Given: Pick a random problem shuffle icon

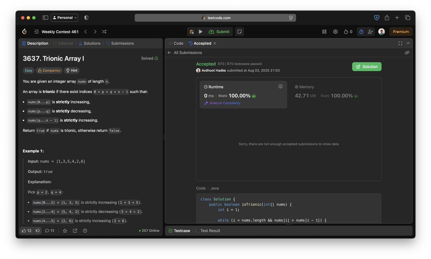Looking at the screenshot, I should pyautogui.click(x=104, y=32).
